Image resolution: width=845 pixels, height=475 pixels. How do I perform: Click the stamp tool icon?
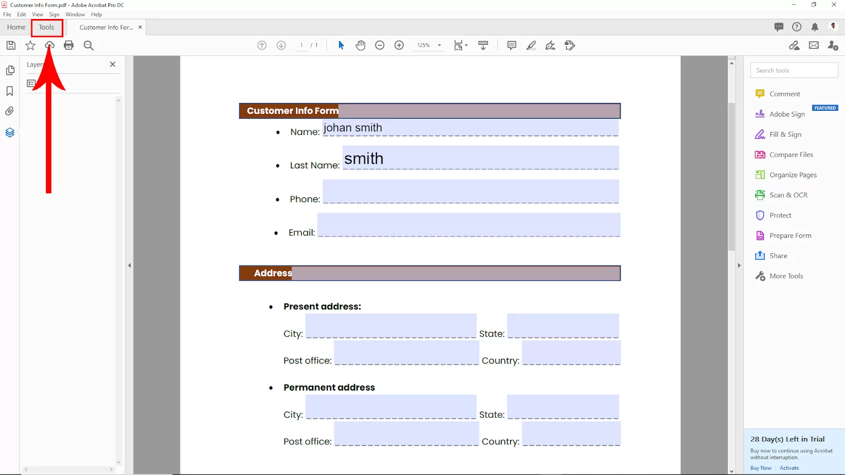click(x=570, y=45)
